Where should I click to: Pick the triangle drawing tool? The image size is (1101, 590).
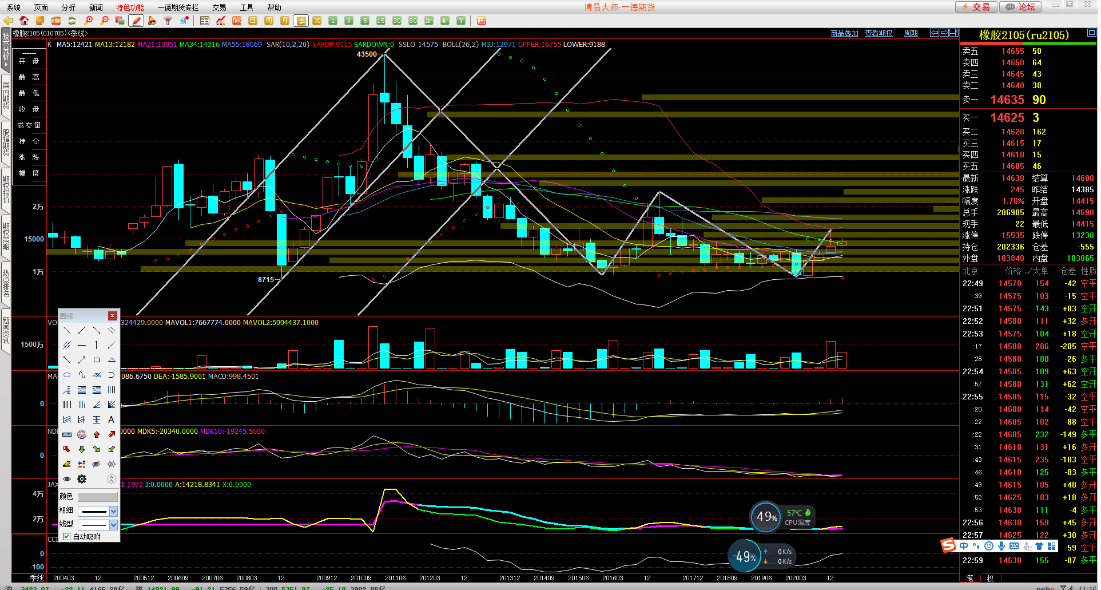(112, 360)
